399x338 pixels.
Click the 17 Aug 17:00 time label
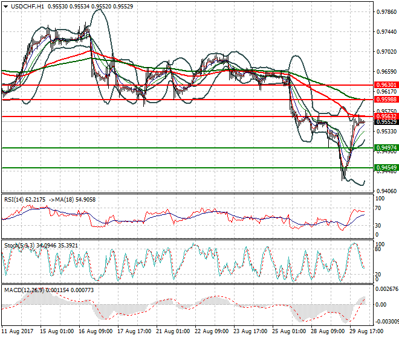[x=134, y=331]
